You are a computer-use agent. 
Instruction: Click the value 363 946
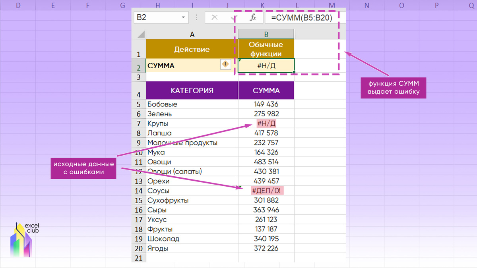click(266, 210)
